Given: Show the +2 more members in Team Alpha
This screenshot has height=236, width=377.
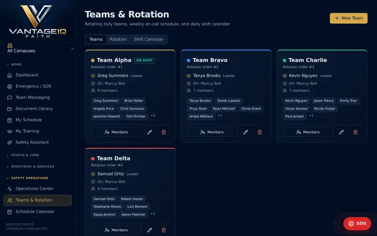Looking at the screenshot, I should point(153,116).
